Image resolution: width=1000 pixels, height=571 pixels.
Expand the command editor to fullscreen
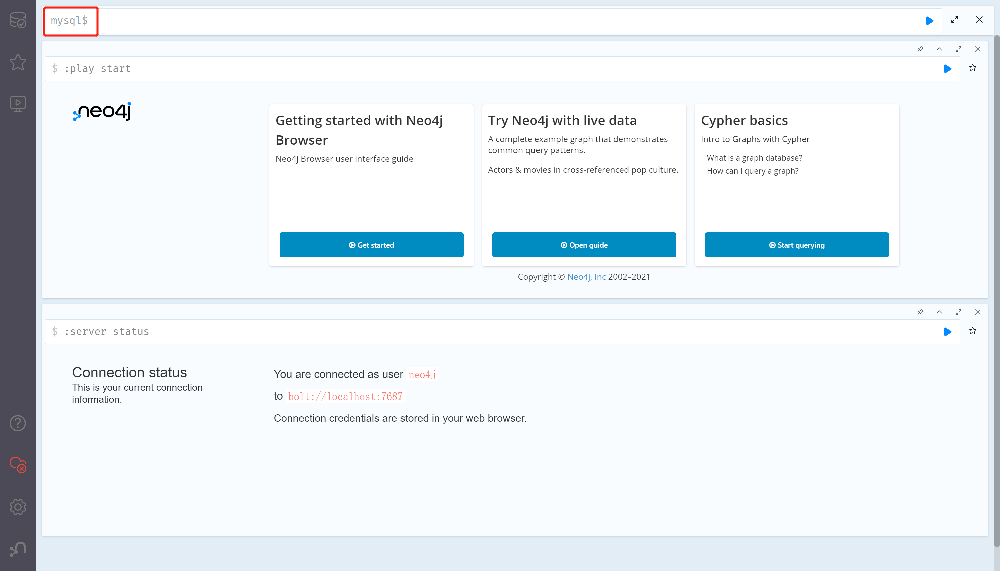954,20
